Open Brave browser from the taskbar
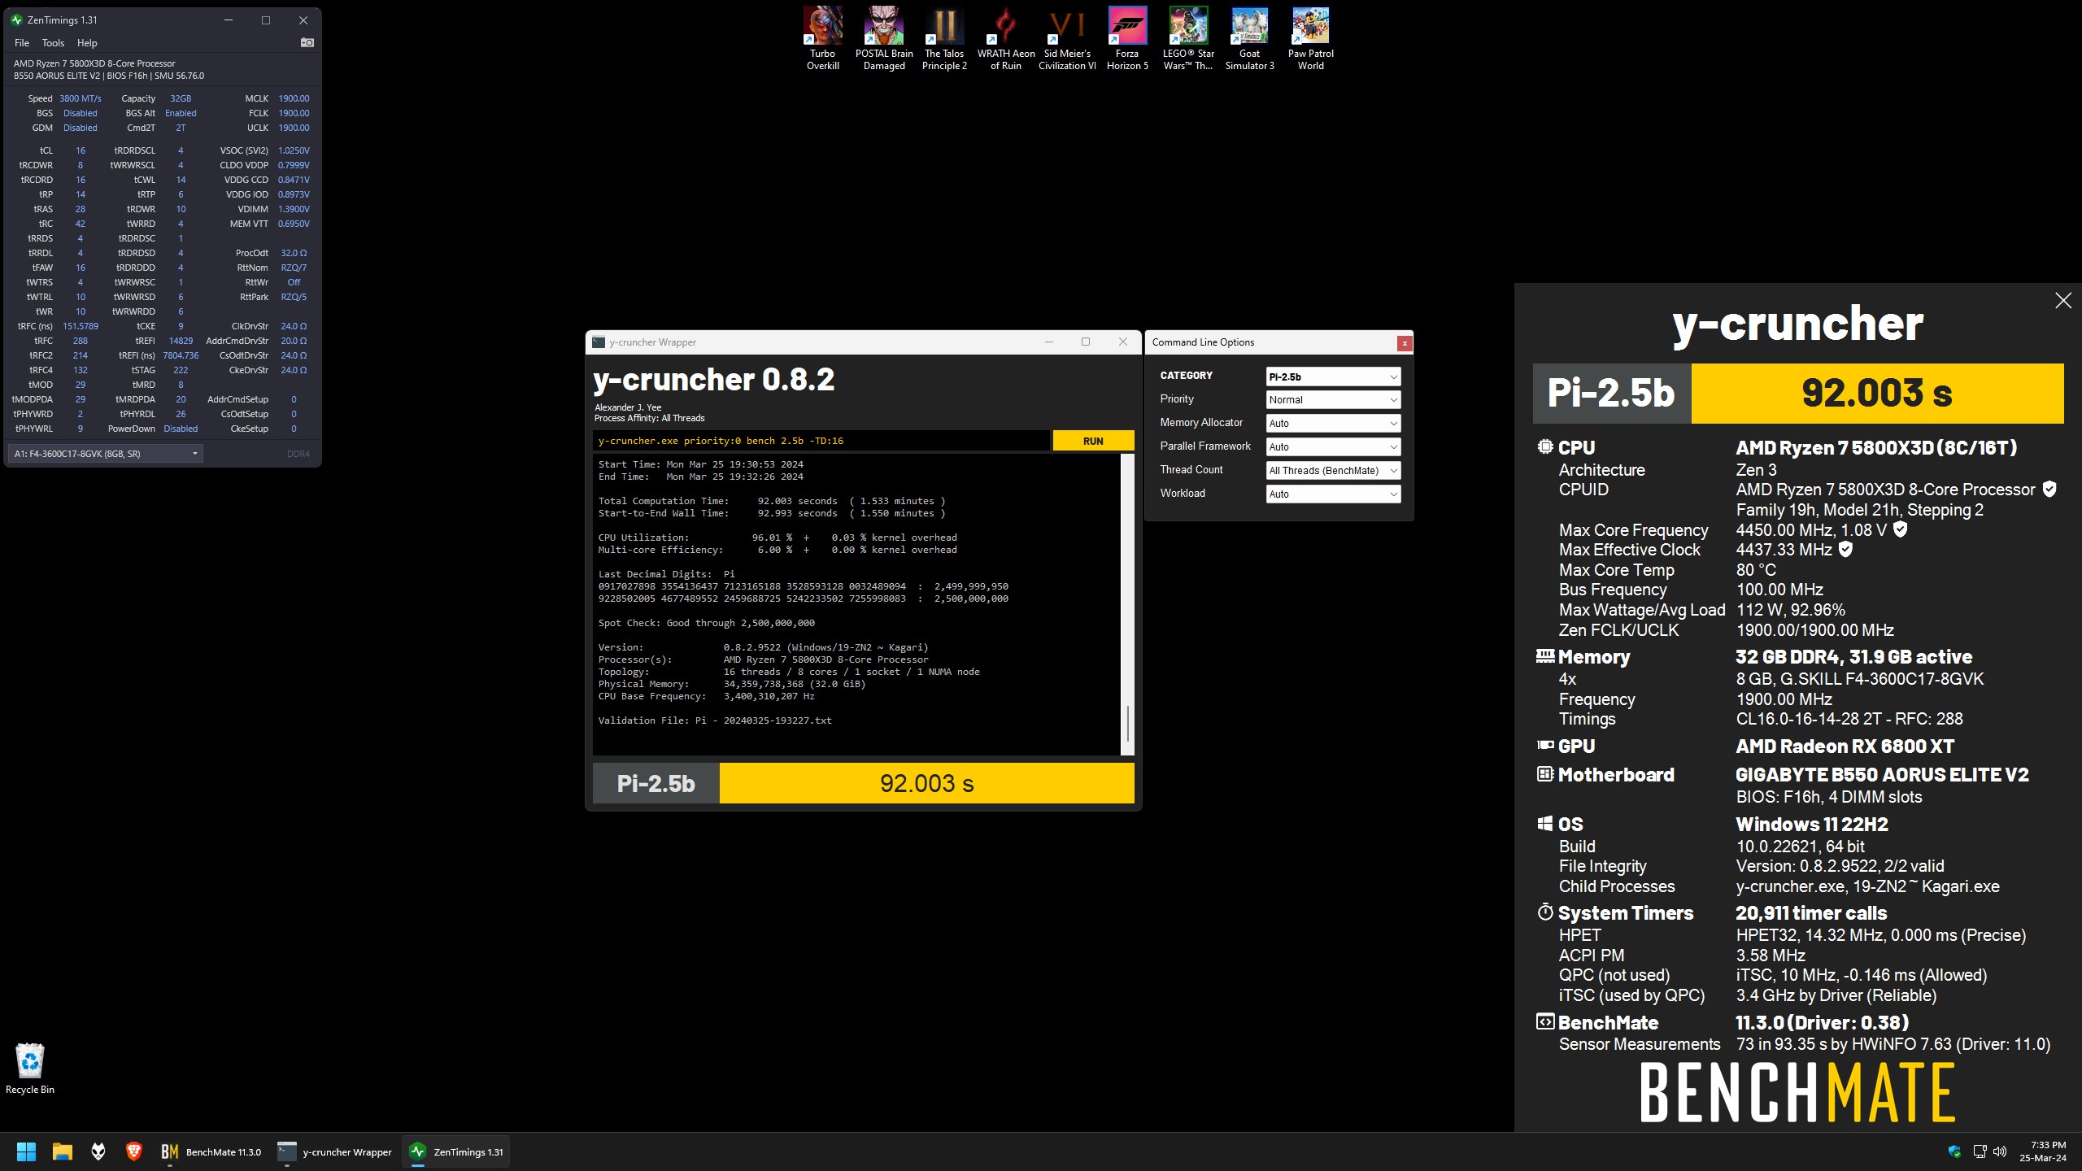 pos(134,1151)
